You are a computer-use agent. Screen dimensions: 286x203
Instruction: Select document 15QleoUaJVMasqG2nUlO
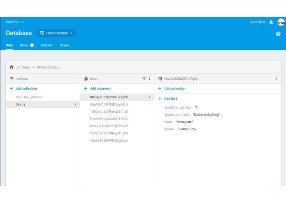click(x=109, y=112)
